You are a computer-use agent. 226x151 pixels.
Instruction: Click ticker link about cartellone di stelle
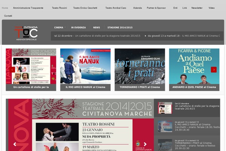pyautogui.click(x=107, y=36)
